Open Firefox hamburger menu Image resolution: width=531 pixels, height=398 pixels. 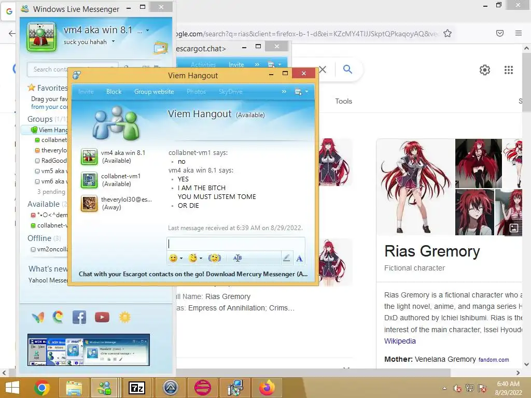519,33
